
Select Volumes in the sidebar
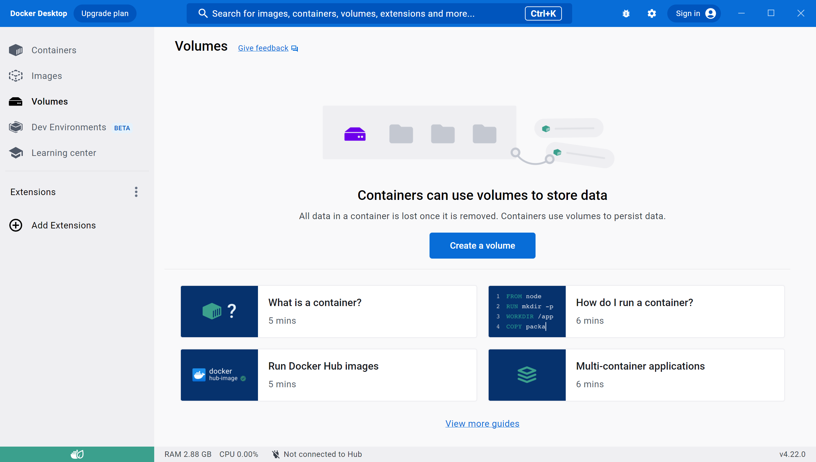[77, 101]
